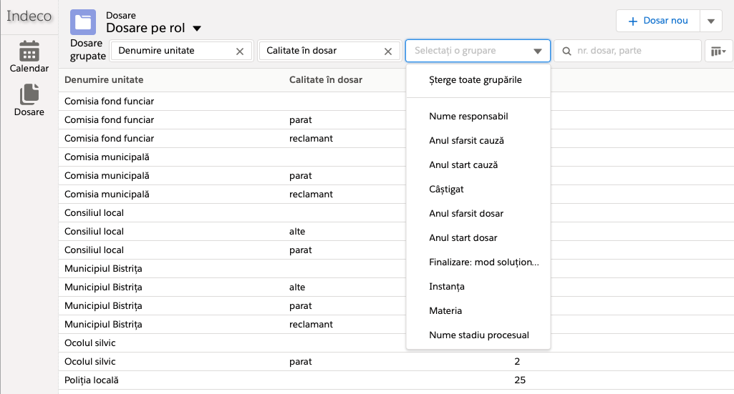
Task: Select Anul sfarsit cauză from list
Action: (466, 141)
